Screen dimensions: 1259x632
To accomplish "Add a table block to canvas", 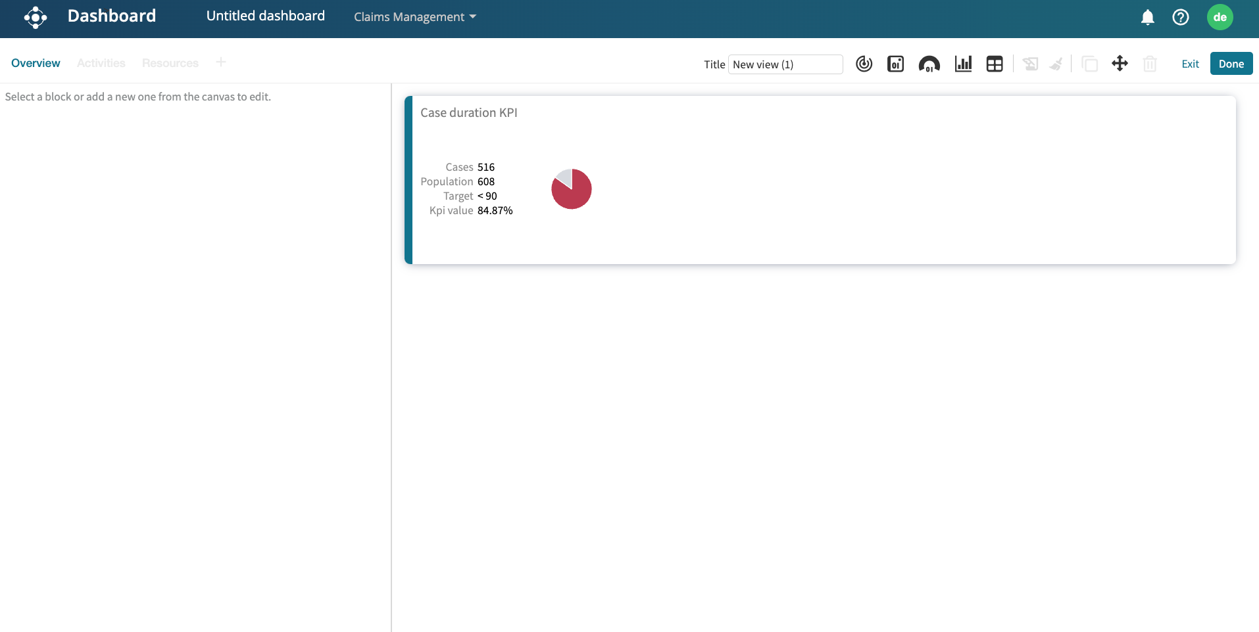I will click(995, 64).
